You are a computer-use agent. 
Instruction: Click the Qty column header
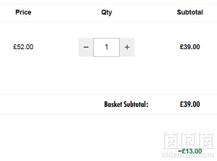click(x=106, y=12)
